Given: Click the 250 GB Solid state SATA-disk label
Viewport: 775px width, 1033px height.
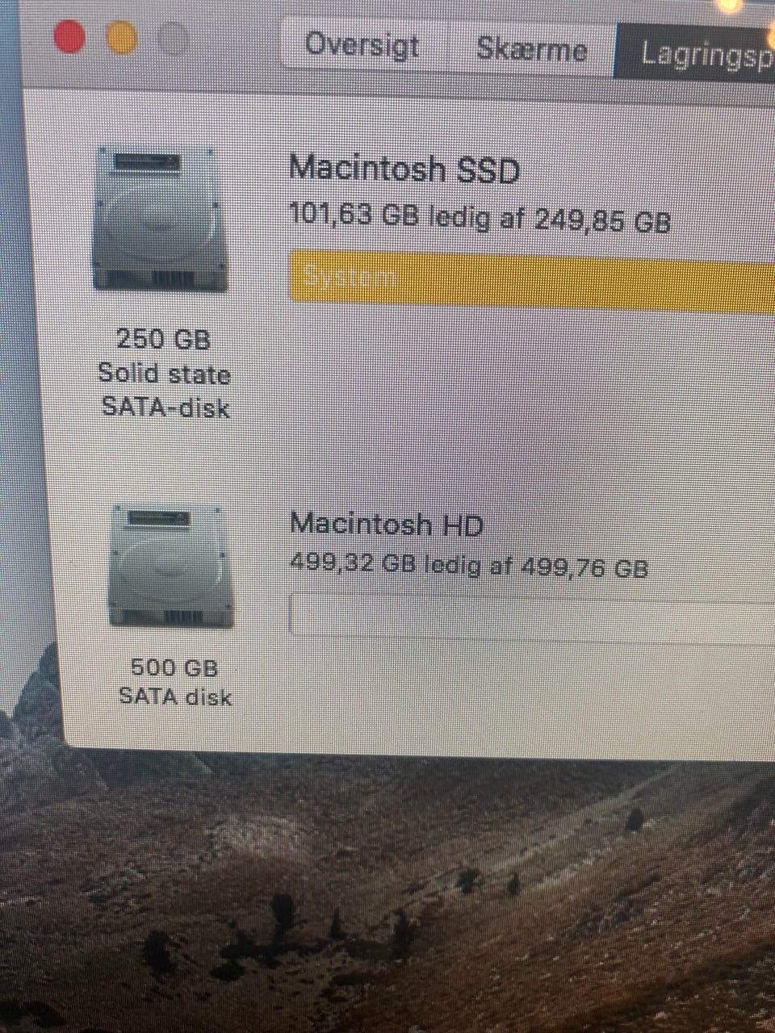Looking at the screenshot, I should point(165,373).
